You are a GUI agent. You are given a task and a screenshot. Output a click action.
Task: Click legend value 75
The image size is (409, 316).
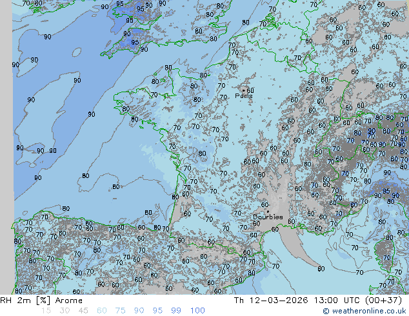coord(120,311)
